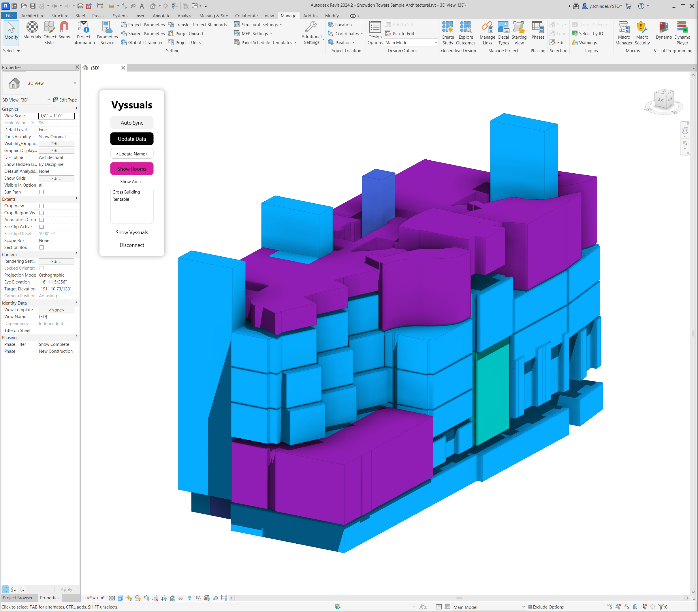Open the Design Options dialog
This screenshot has width=698, height=612.
pos(375,33)
